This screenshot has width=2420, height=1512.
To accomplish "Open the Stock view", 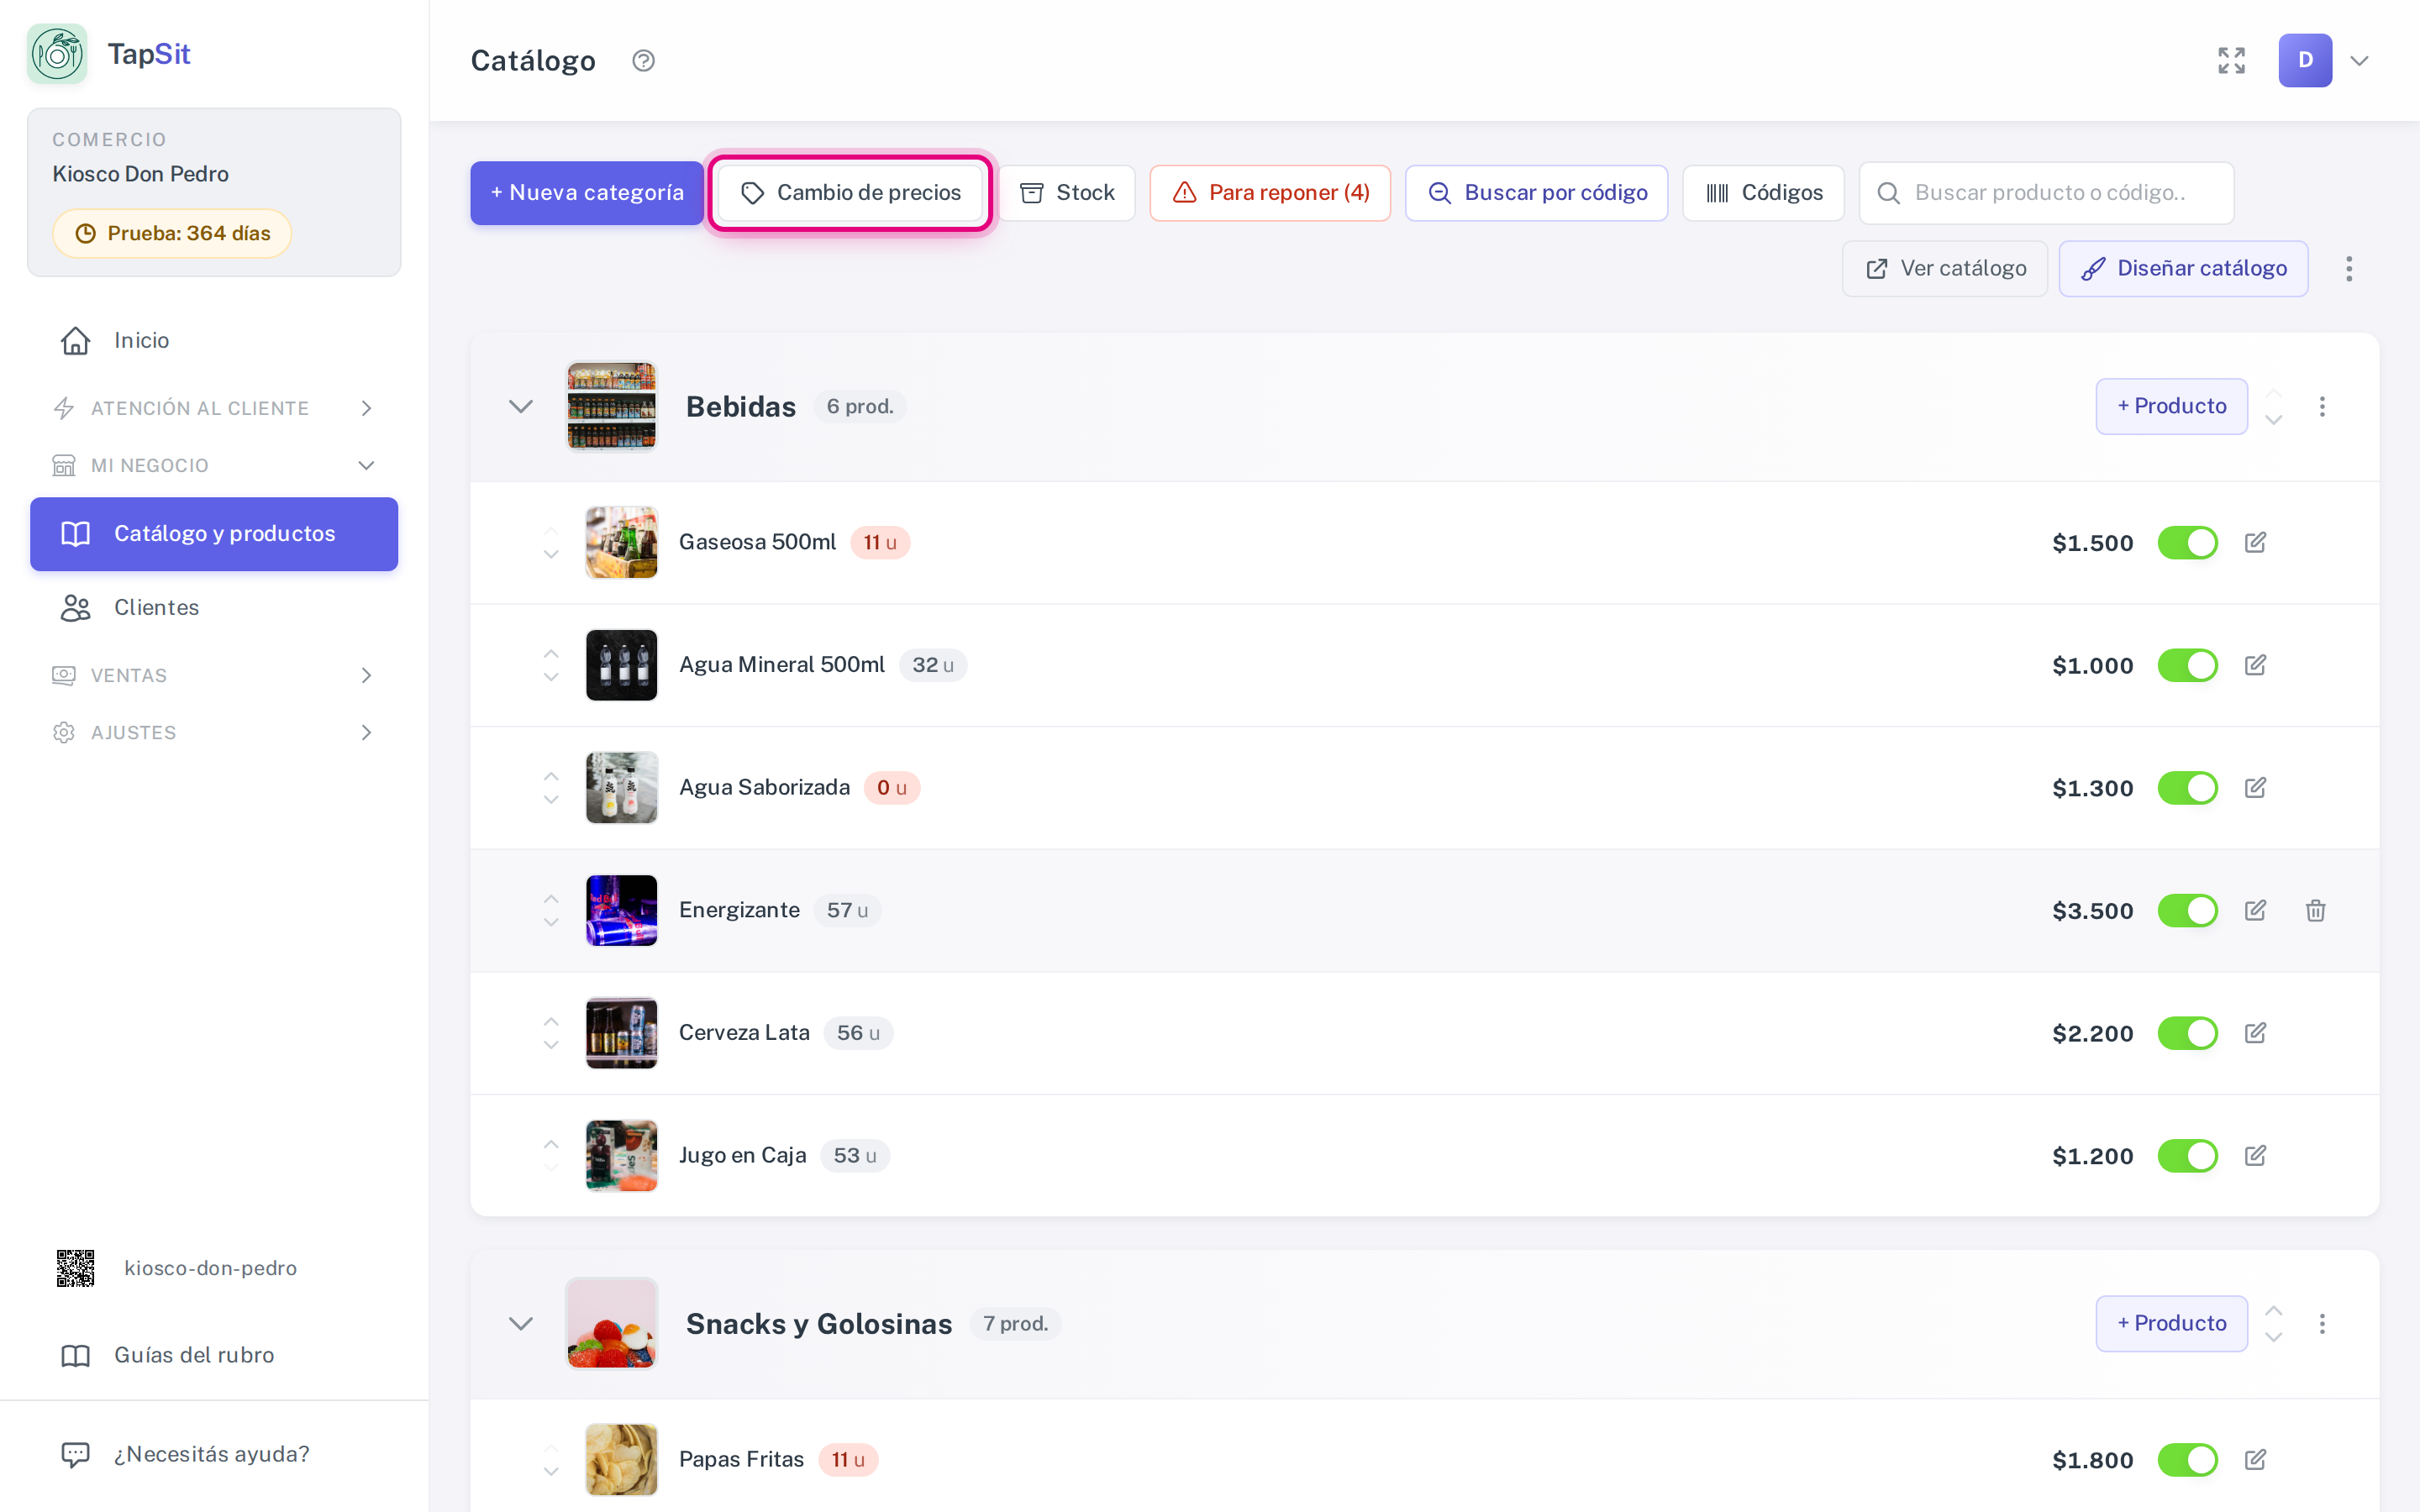I will point(1067,193).
